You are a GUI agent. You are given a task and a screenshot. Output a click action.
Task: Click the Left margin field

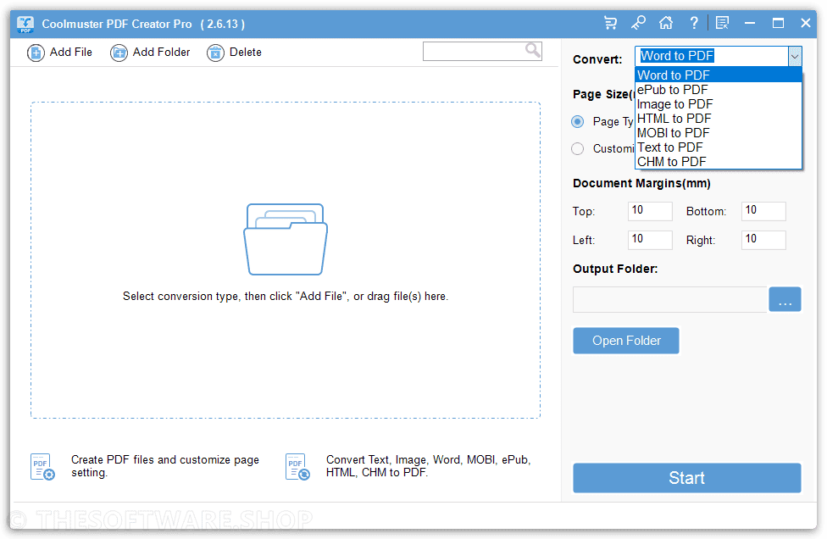click(x=650, y=240)
